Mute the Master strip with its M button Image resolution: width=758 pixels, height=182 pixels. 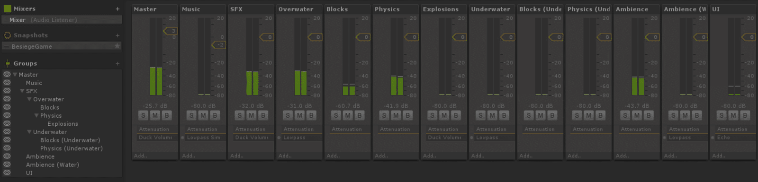155,115
